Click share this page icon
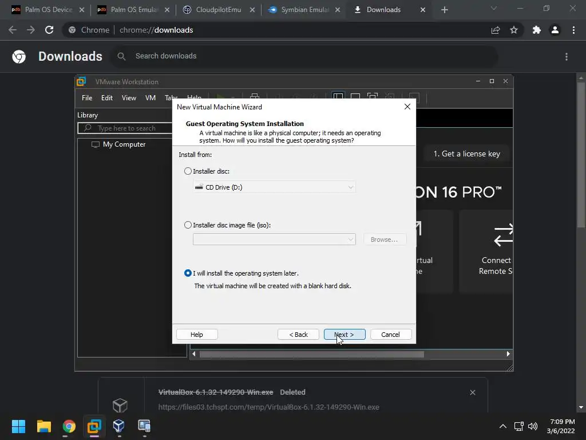This screenshot has height=440, width=586. [496, 30]
